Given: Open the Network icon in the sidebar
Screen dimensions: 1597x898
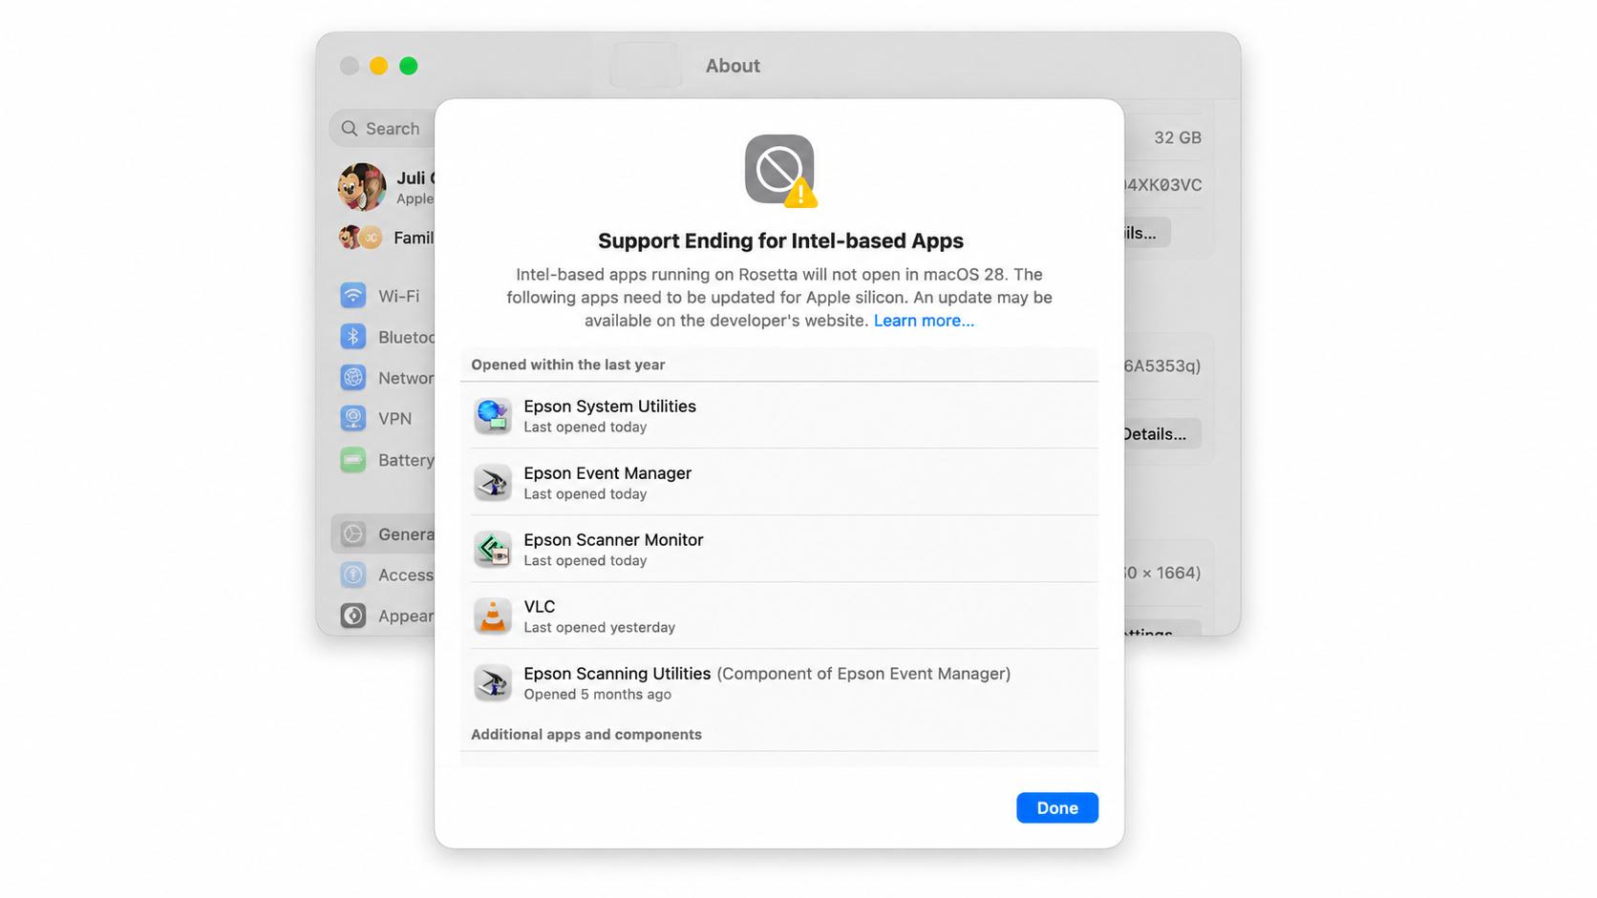Looking at the screenshot, I should pyautogui.click(x=353, y=378).
